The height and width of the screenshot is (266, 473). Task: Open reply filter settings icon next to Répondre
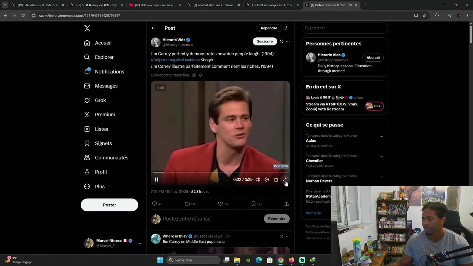pyautogui.click(x=286, y=28)
